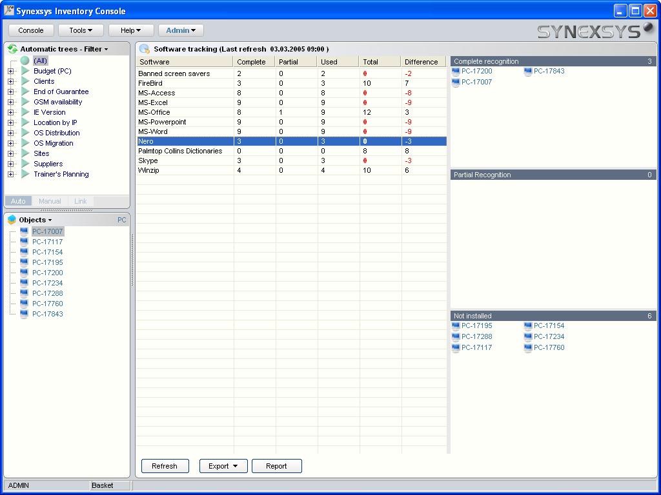Switch to the Auto tab
661x495 pixels.
point(18,201)
